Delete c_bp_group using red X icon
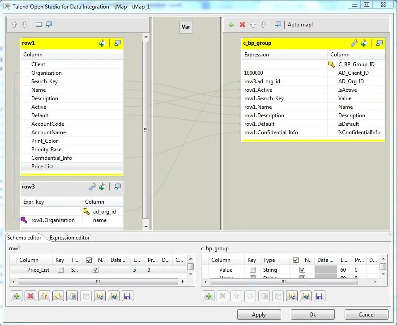397x325 pixels. pyautogui.click(x=243, y=25)
